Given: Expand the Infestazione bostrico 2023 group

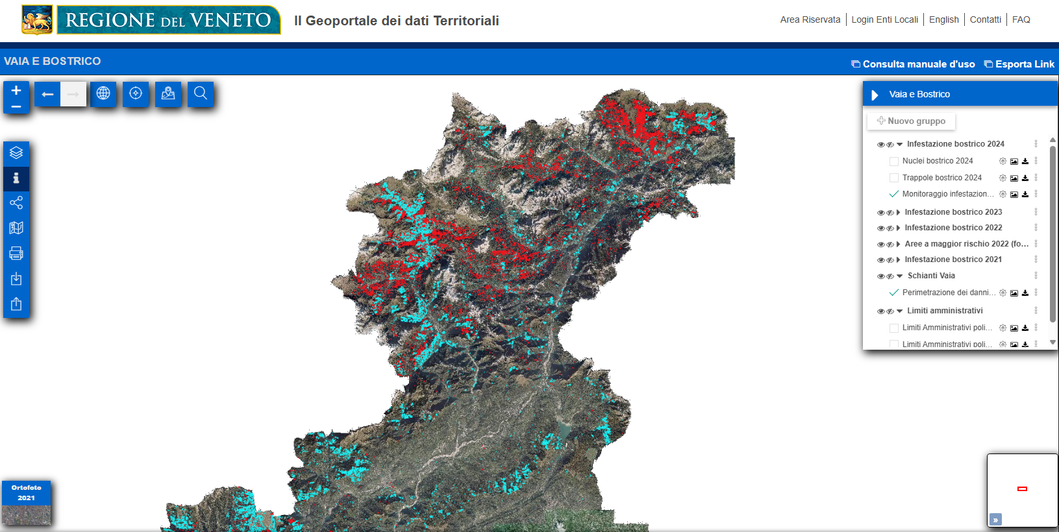Looking at the screenshot, I should [899, 212].
